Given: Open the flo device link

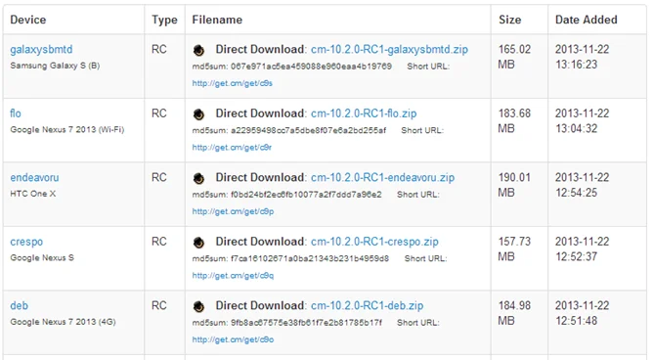Looking at the screenshot, I should point(16,113).
